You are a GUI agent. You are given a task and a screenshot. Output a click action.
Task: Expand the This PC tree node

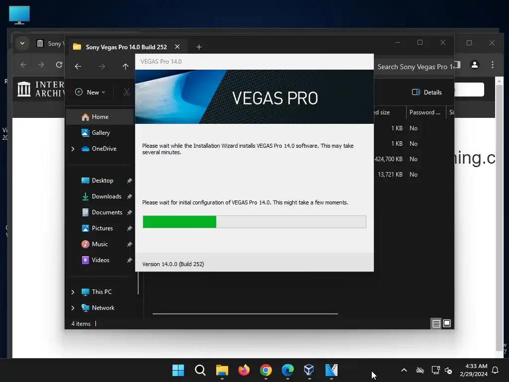coord(73,292)
